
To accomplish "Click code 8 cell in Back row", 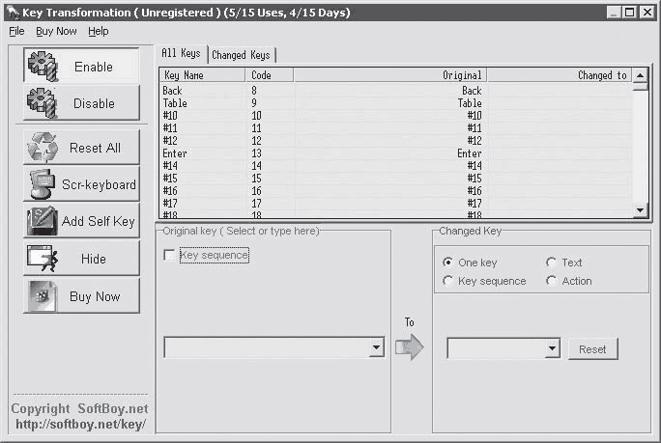I will pos(254,91).
